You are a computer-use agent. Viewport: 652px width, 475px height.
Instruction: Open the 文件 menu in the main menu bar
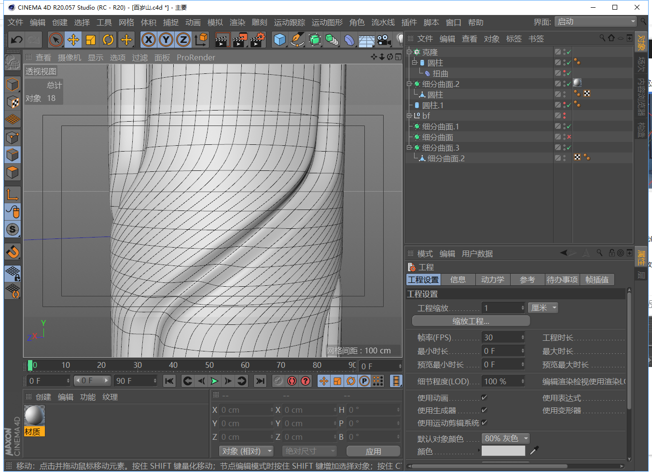pyautogui.click(x=15, y=22)
